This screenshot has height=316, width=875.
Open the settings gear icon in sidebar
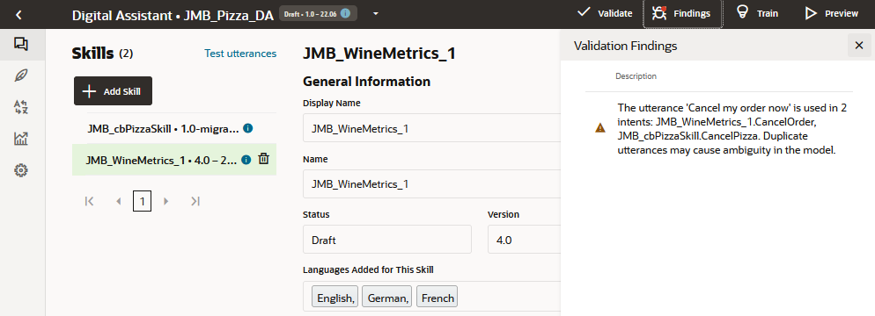tap(21, 170)
